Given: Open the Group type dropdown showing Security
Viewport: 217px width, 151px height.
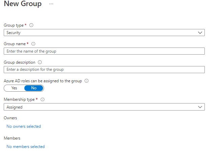Looking at the screenshot, I should (x=102, y=33).
